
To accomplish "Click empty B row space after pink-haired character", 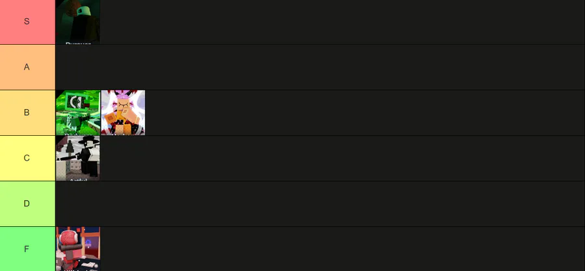I will click(x=365, y=112).
